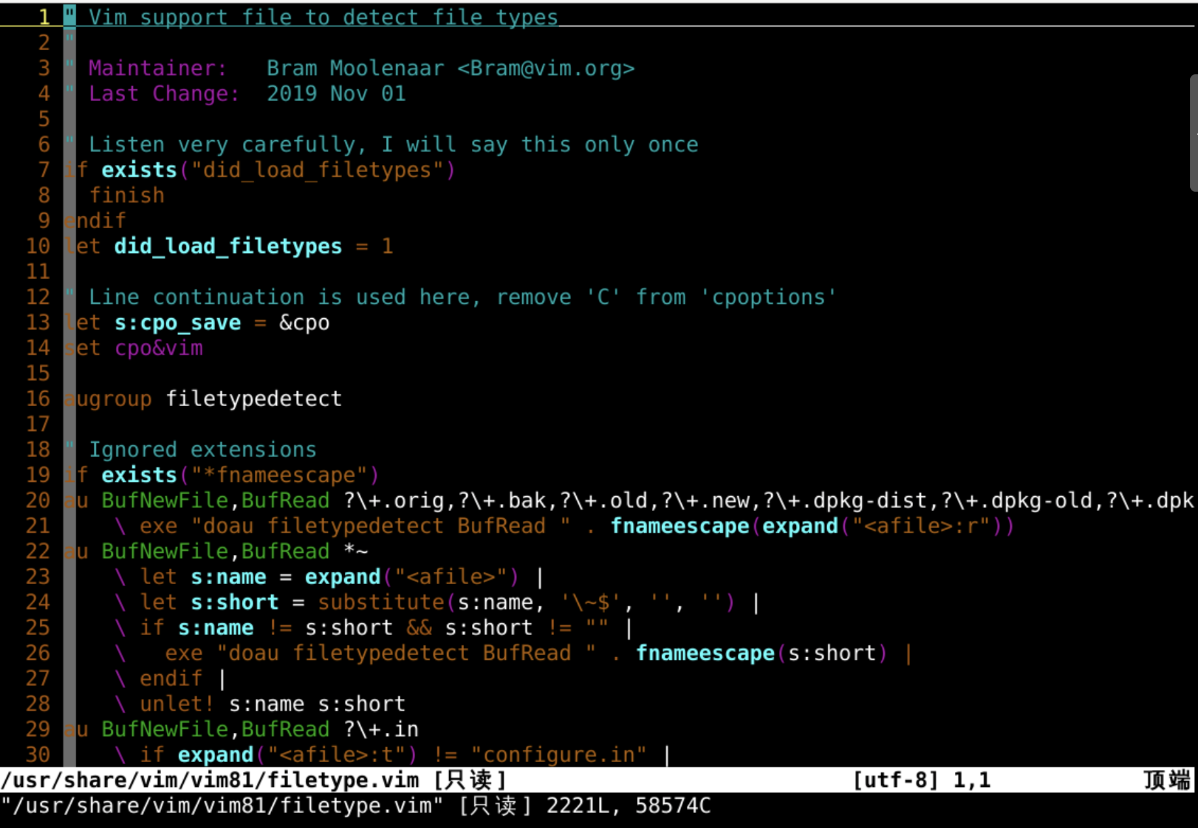The image size is (1198, 828).
Task: Click the '*~' pattern on line 22
Action: coord(356,552)
